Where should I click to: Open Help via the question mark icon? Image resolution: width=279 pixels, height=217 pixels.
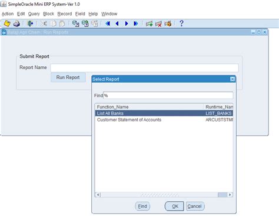[x=181, y=23]
